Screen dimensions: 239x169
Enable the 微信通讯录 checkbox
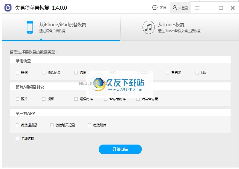17,125
